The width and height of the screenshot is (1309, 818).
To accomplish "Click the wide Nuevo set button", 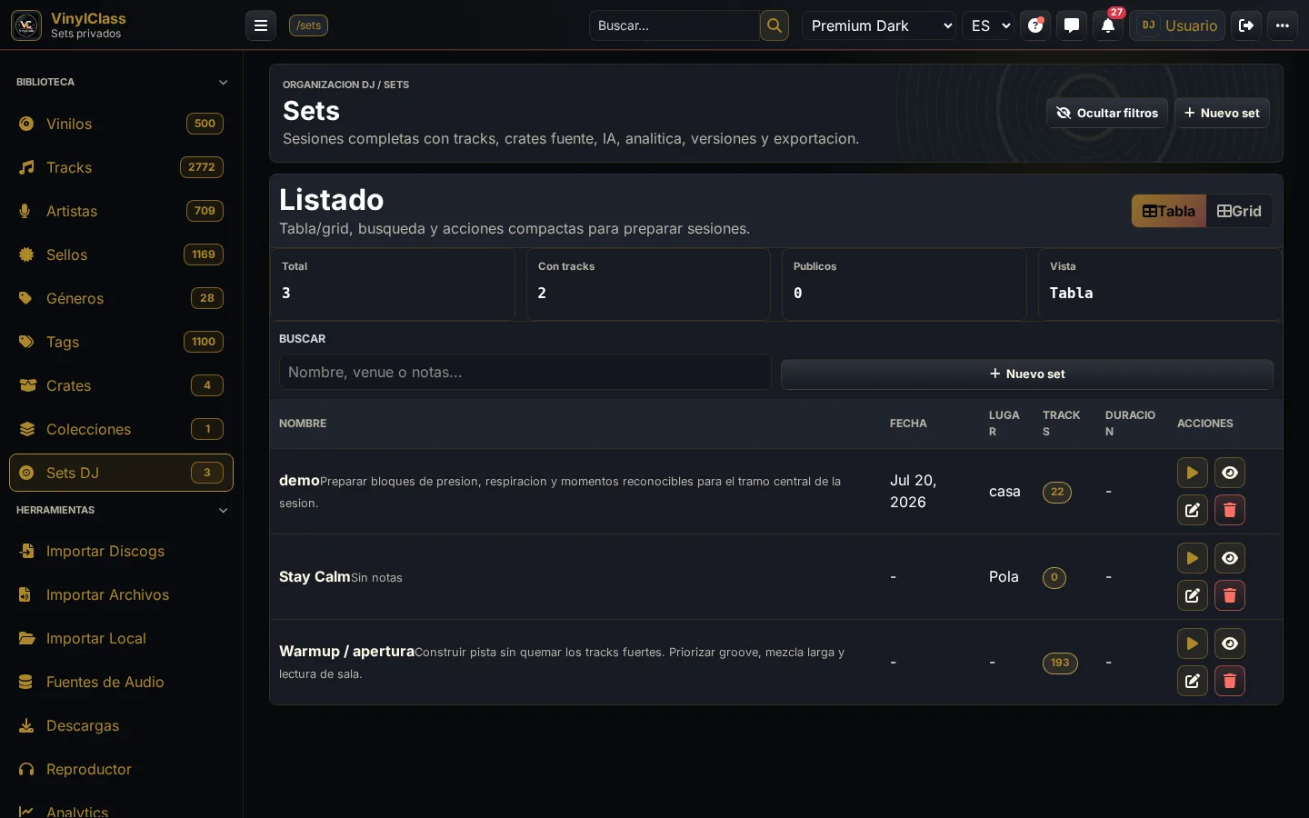I will 1027,374.
